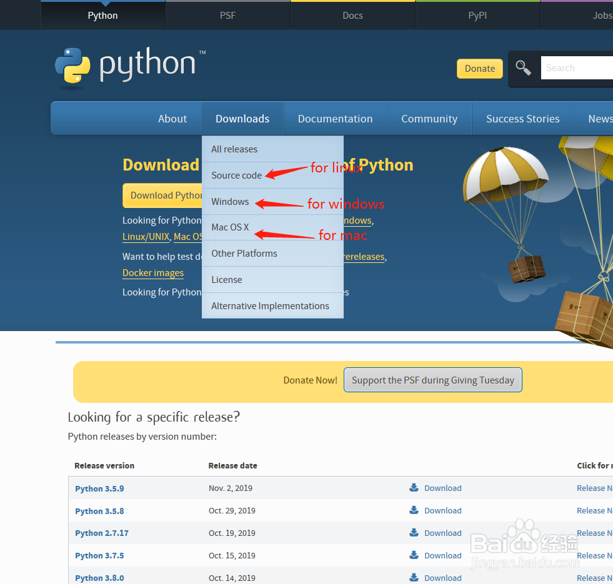Click Download text link for Python 3.8.0
613x584 pixels.
(x=443, y=578)
